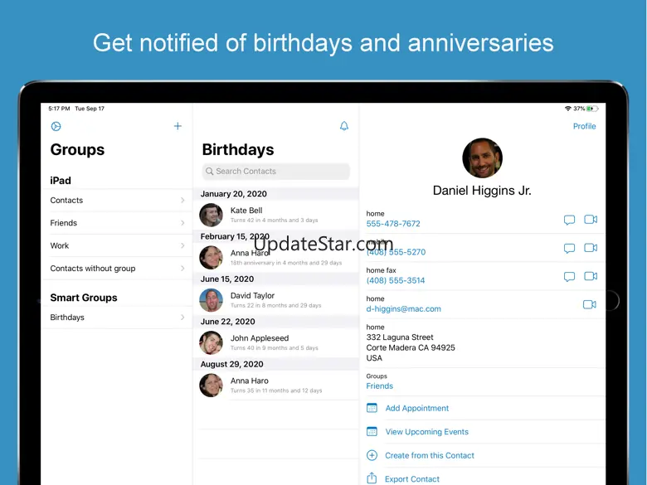Tap the bell notification icon

[344, 126]
